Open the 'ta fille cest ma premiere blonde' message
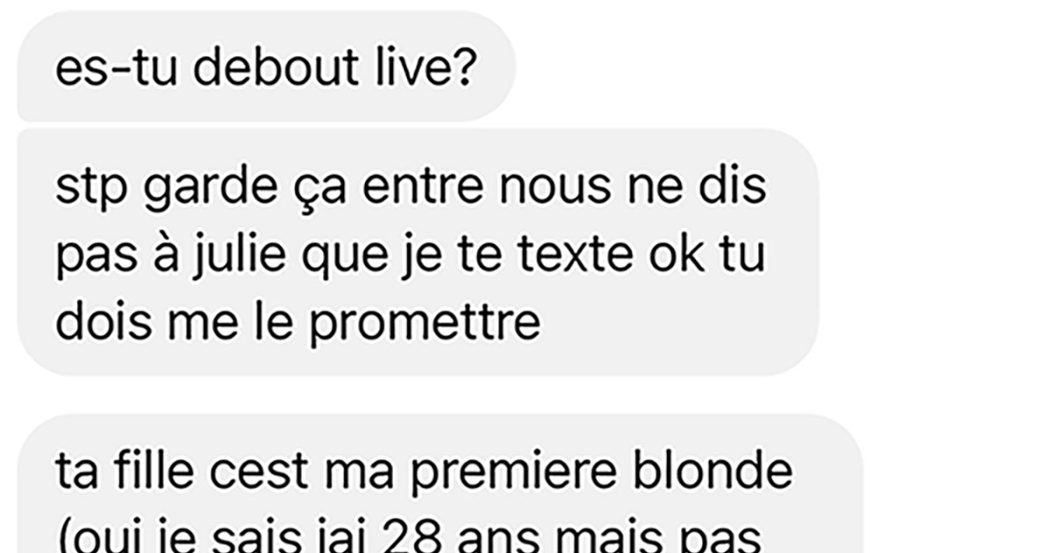The height and width of the screenshot is (553, 1053). [x=441, y=484]
